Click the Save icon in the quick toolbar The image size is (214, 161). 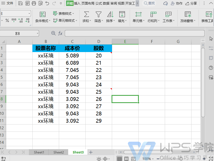20,3
